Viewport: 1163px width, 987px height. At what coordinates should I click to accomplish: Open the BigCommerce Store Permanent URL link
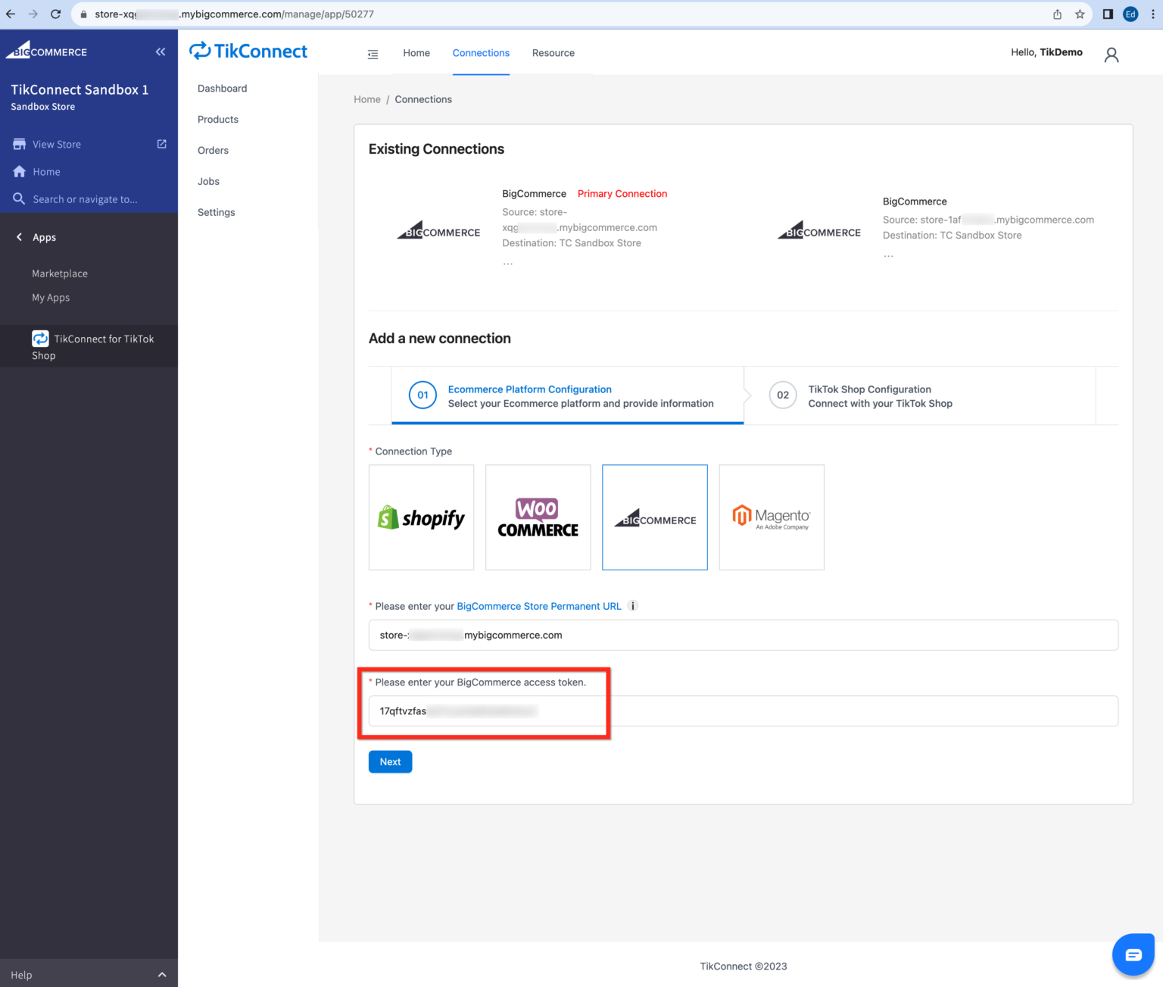click(539, 606)
